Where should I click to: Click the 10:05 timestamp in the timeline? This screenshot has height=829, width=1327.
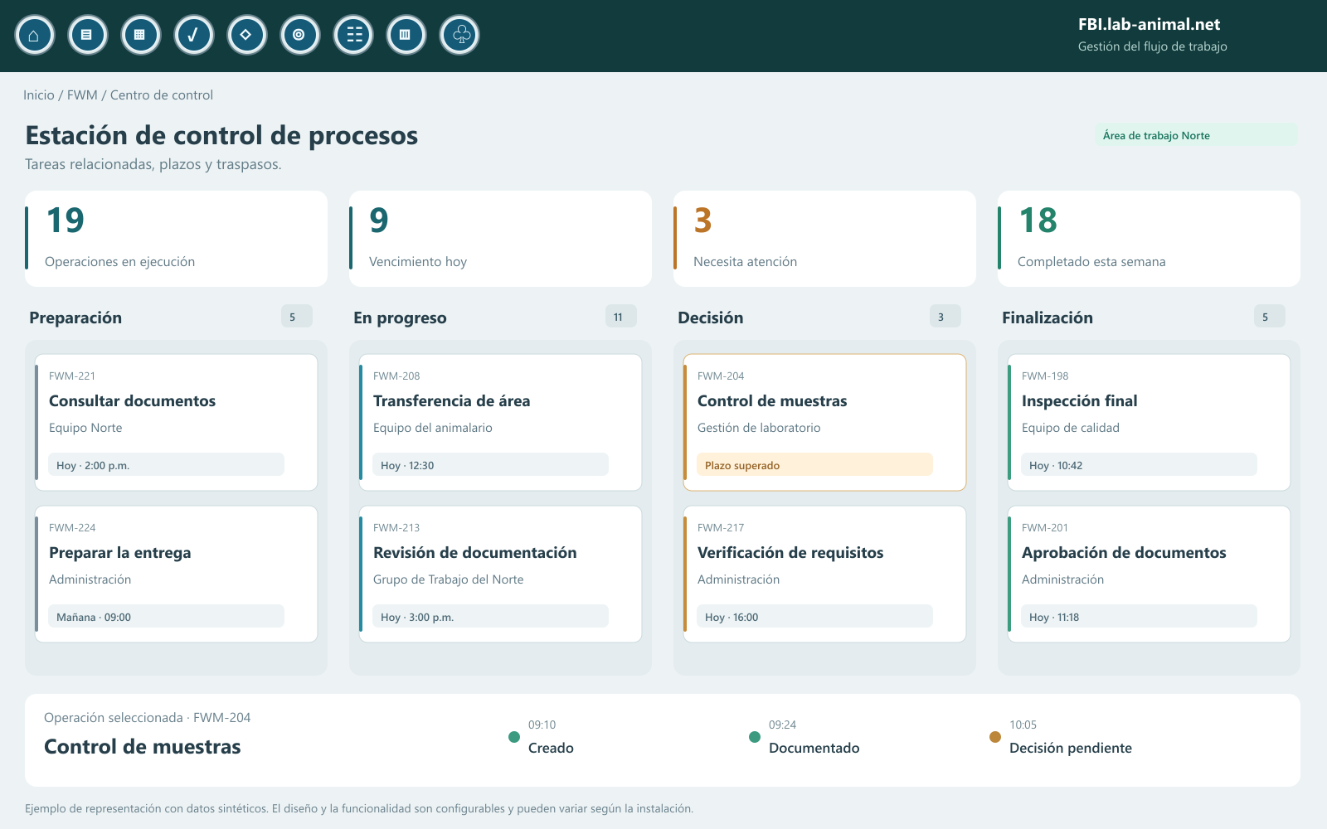[x=1023, y=725]
